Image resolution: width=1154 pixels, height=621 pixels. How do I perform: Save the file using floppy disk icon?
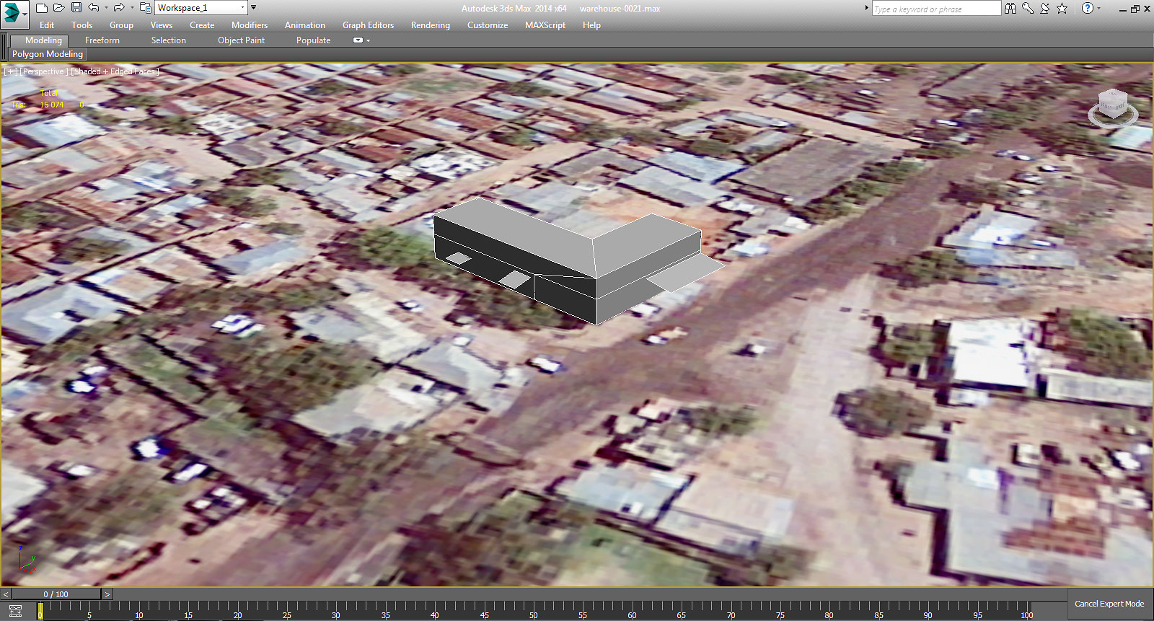76,8
